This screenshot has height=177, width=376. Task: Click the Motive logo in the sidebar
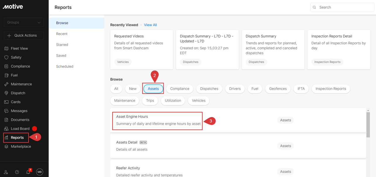(x=13, y=6)
